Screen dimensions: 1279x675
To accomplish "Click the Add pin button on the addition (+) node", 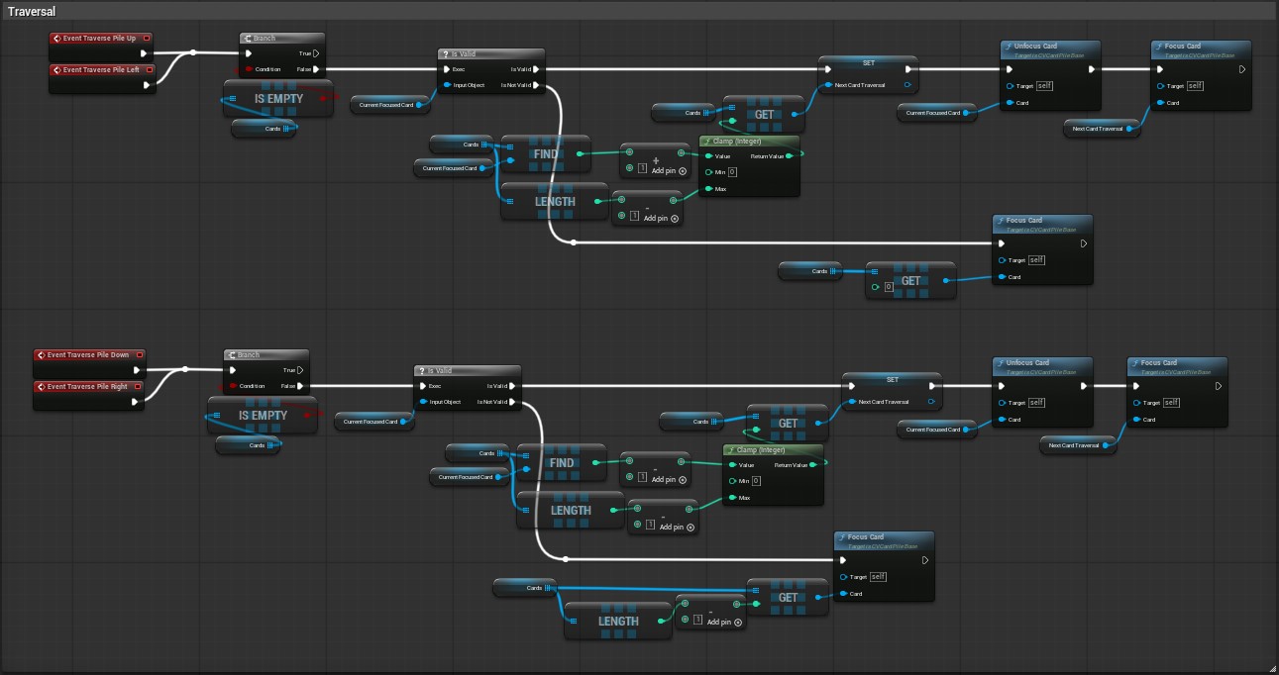I will pyautogui.click(x=668, y=171).
